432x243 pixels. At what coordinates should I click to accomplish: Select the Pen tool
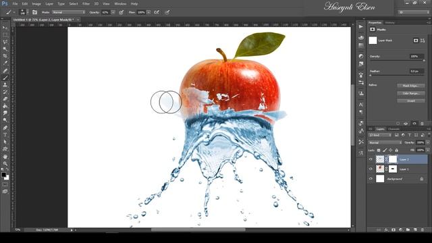point(5,128)
